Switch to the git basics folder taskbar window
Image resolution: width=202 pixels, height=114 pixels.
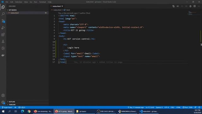click(85, 111)
